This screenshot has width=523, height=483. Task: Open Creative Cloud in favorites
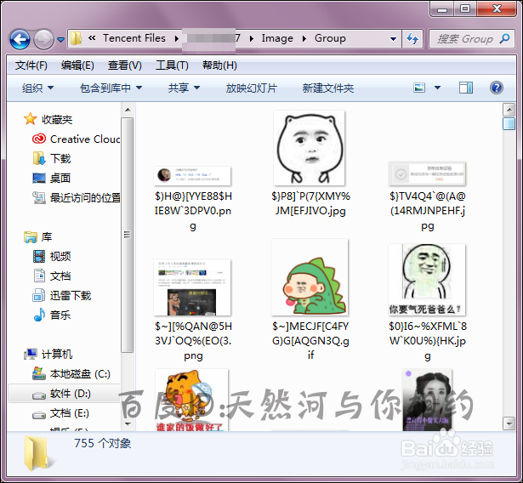85,139
